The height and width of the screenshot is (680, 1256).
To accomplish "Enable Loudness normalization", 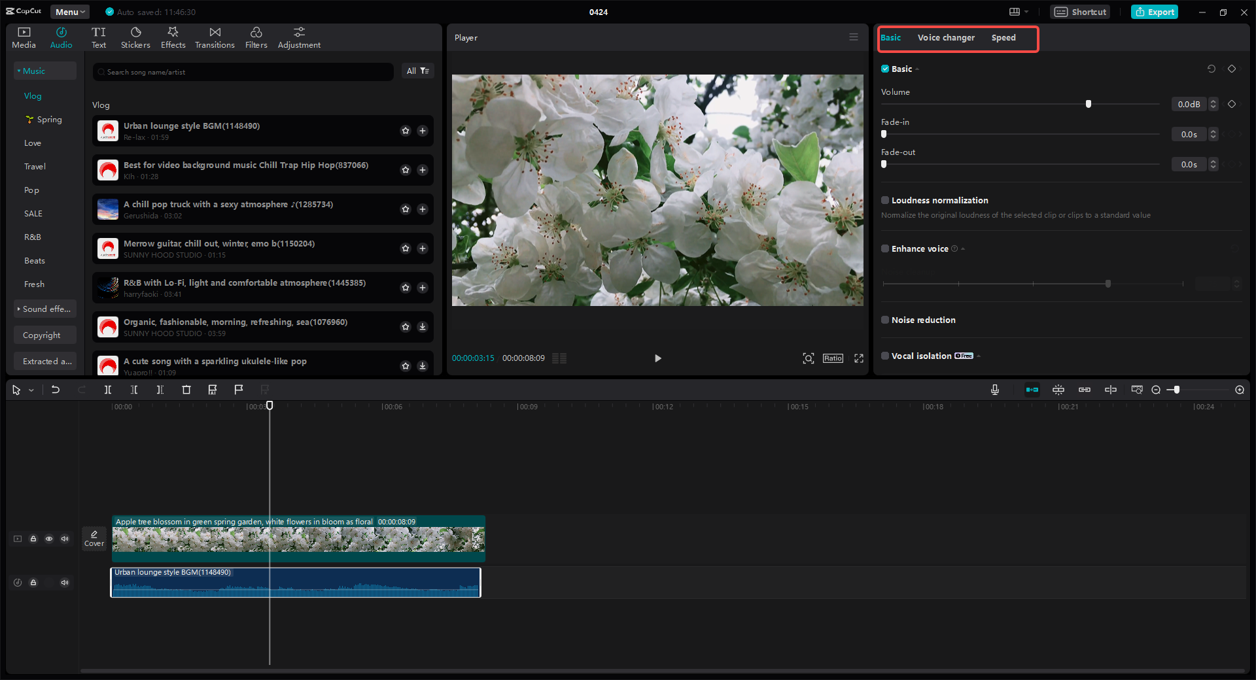I will (x=885, y=201).
